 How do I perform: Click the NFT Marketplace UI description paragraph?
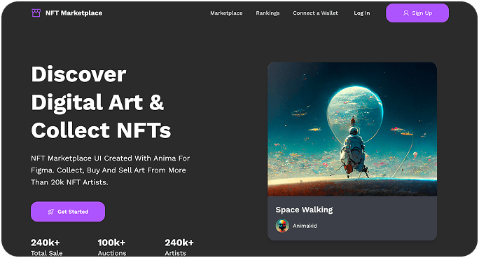110,170
